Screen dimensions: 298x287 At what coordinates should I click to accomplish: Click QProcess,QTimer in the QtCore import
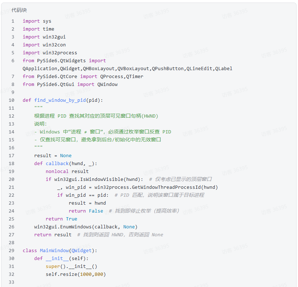coord(121,77)
